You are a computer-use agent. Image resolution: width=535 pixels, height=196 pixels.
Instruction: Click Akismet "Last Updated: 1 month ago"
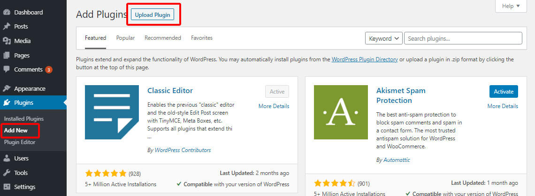click(484, 183)
